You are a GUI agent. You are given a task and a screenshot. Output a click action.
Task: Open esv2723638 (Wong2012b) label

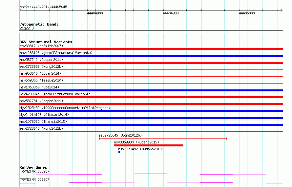[41, 66]
